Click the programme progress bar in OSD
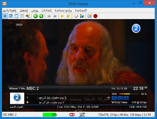The image size is (157, 119). [x=68, y=94]
